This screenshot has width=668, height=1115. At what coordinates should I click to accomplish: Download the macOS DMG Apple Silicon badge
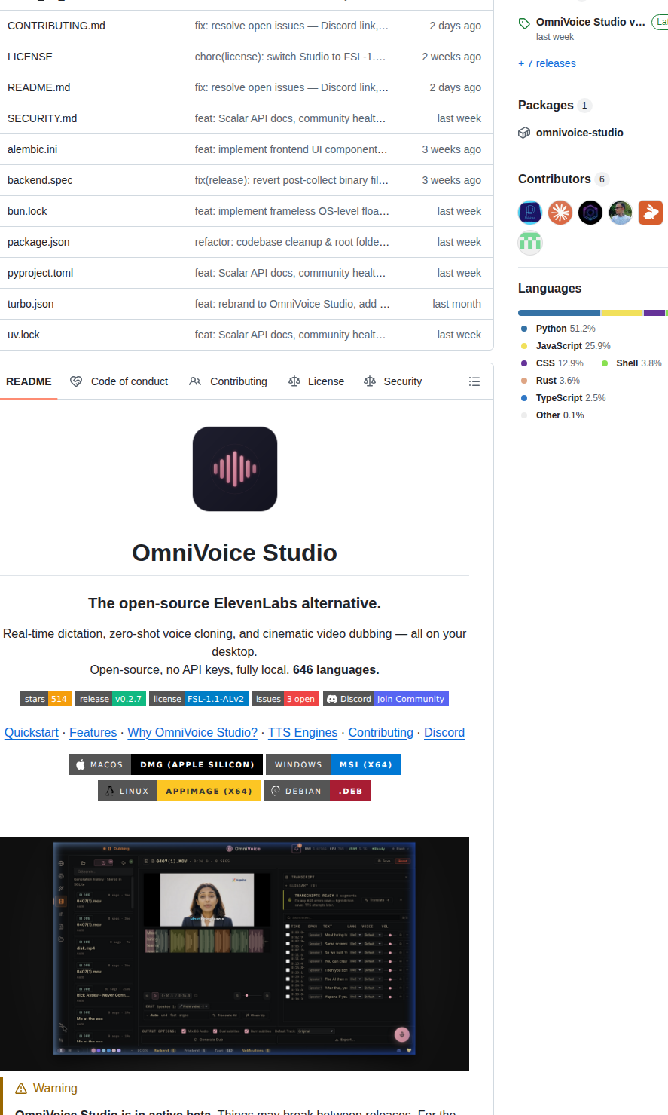[x=166, y=764]
